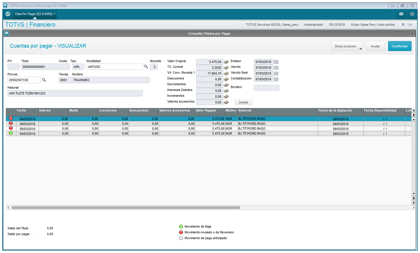Click the Historial field with ANT FLETE text
Viewport: 420px width, 253px height.
75,93
